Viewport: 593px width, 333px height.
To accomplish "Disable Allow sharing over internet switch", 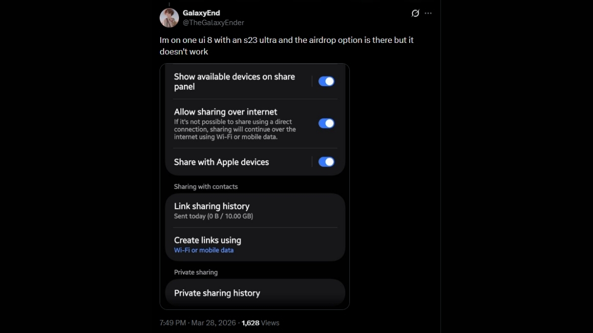I will (326, 123).
